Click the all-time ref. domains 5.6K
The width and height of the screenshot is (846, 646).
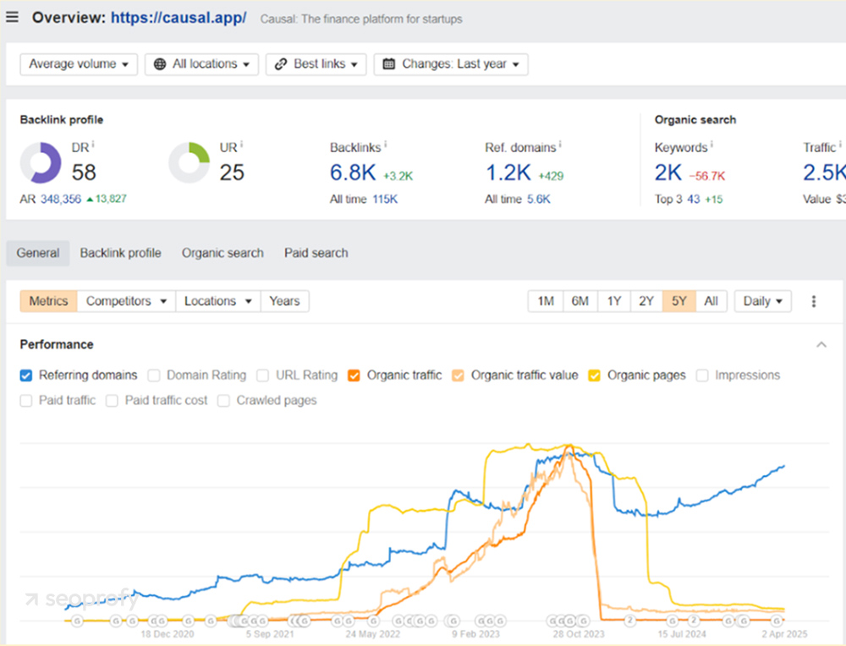tap(539, 199)
